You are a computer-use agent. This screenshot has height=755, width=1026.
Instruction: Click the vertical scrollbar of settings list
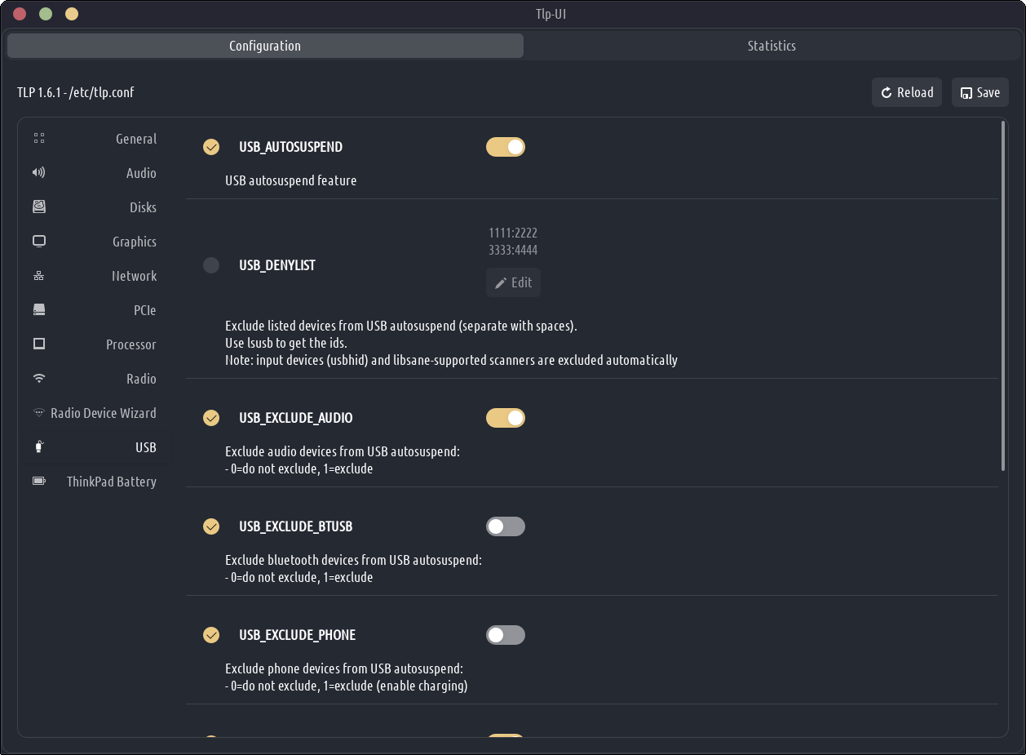point(1003,295)
